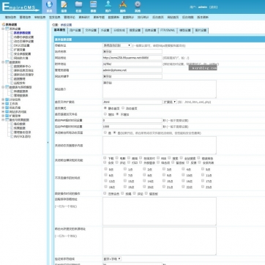Switch to the FTP/EMAIL tab
The width and height of the screenshot is (265, 265).
[168, 31]
